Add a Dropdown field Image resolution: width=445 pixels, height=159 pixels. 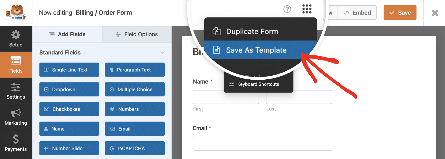69,89
